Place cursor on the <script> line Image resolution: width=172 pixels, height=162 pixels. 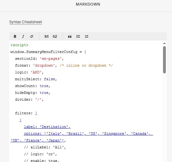coord(19,45)
